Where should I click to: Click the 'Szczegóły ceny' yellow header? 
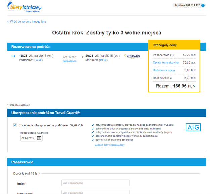coord(174,45)
